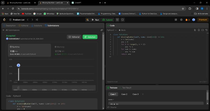Viewport: 210px width, 111px height.
Task: Reset code to default icon
Action: (206, 30)
